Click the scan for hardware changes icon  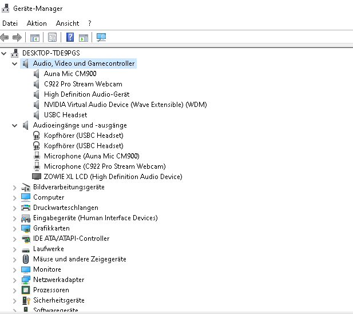pos(101,37)
